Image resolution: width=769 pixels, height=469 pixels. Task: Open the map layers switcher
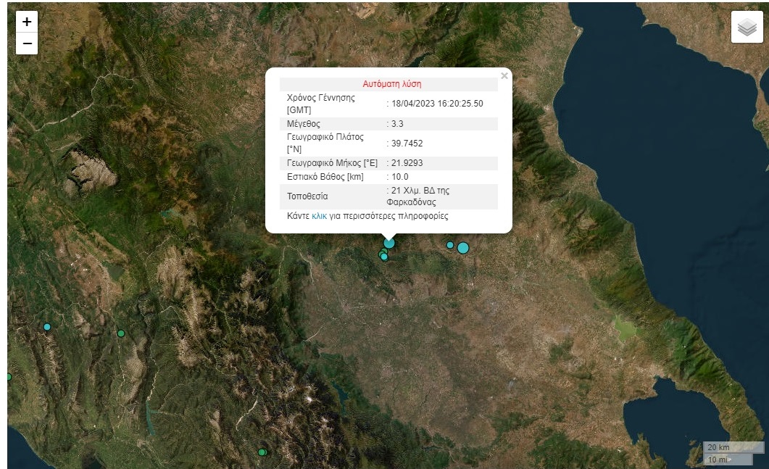coord(747,28)
